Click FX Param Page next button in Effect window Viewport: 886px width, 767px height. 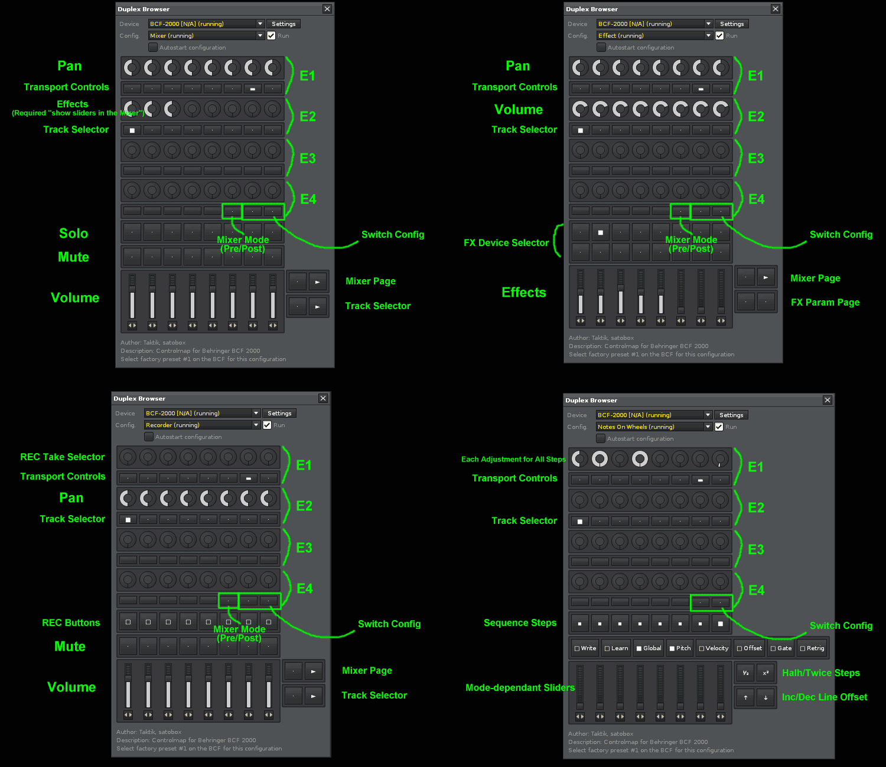coord(766,302)
